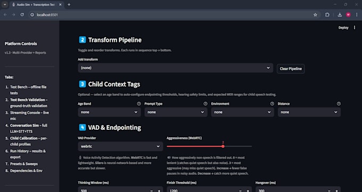
Task: Show the Distance help tooltip icon
Action: point(339,104)
